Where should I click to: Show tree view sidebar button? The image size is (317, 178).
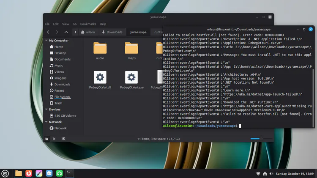tap(54, 139)
